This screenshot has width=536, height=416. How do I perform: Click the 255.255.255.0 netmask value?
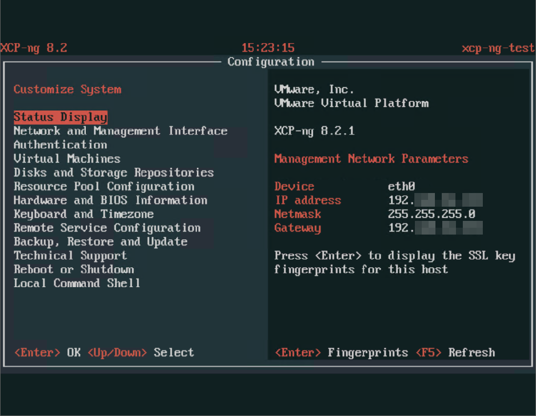[x=431, y=214]
